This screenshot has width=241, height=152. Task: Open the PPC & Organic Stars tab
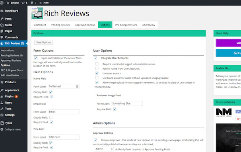[126, 25]
